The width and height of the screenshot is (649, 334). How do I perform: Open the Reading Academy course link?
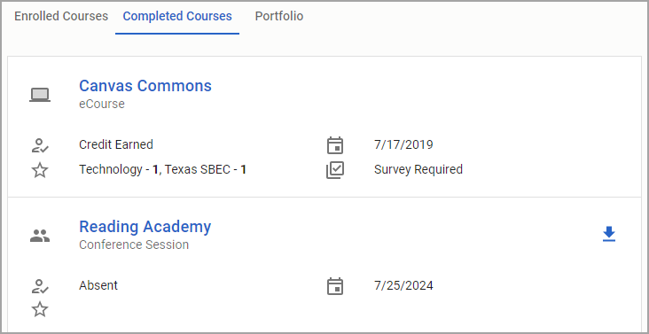coord(145,227)
